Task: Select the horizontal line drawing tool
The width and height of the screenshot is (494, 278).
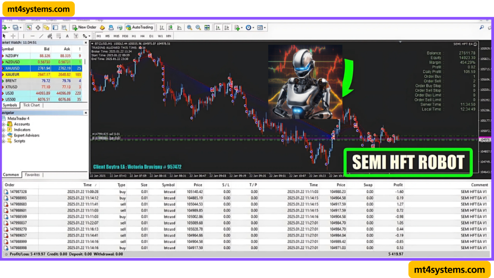Action: point(33,36)
